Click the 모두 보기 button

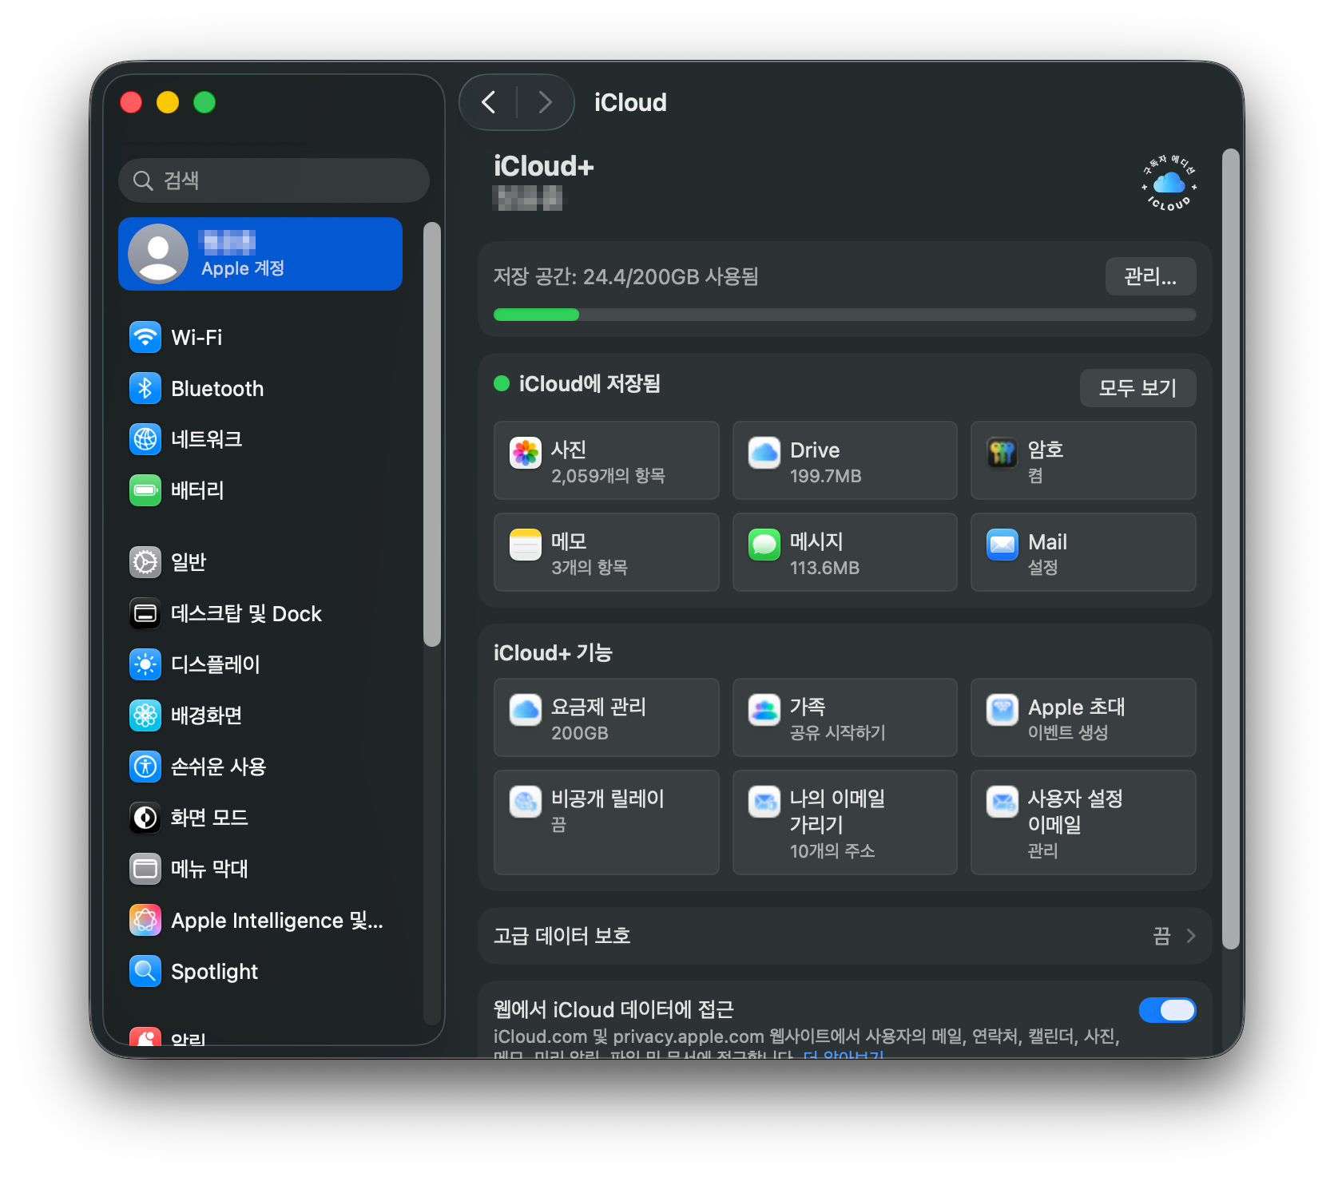(x=1138, y=388)
